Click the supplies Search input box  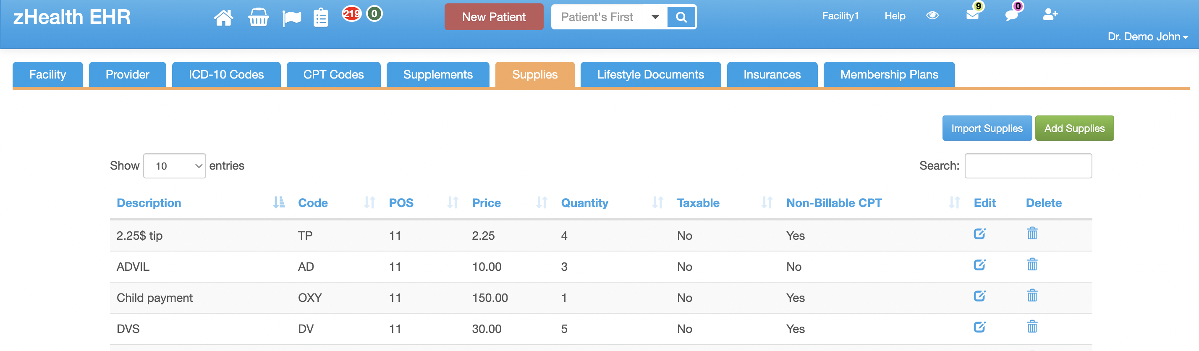pos(1028,166)
